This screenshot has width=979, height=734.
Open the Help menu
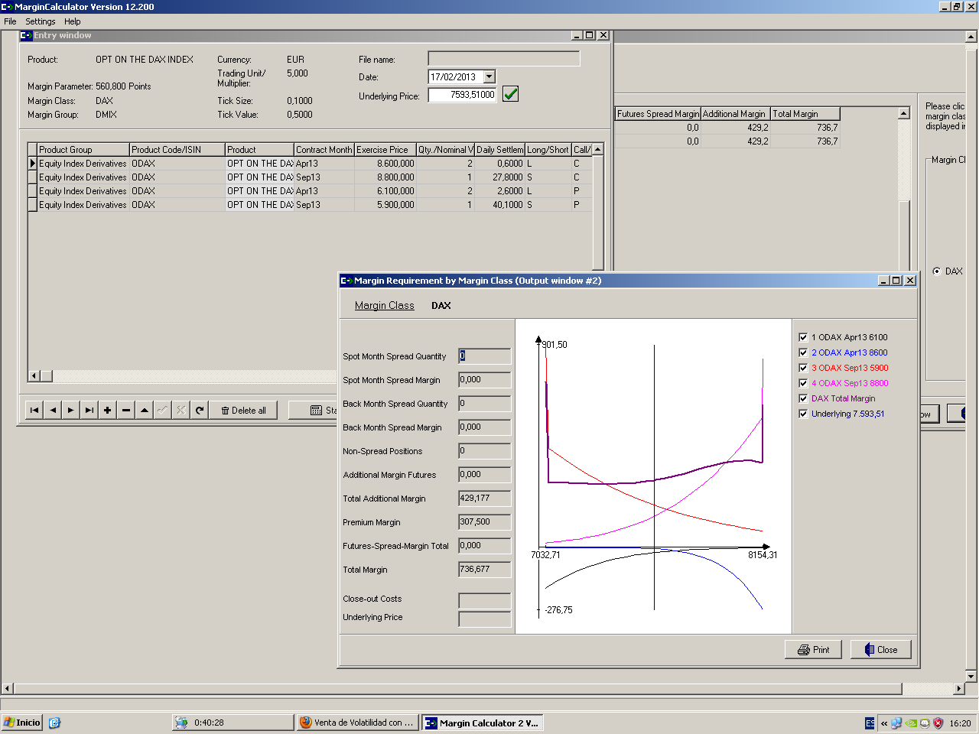[73, 21]
